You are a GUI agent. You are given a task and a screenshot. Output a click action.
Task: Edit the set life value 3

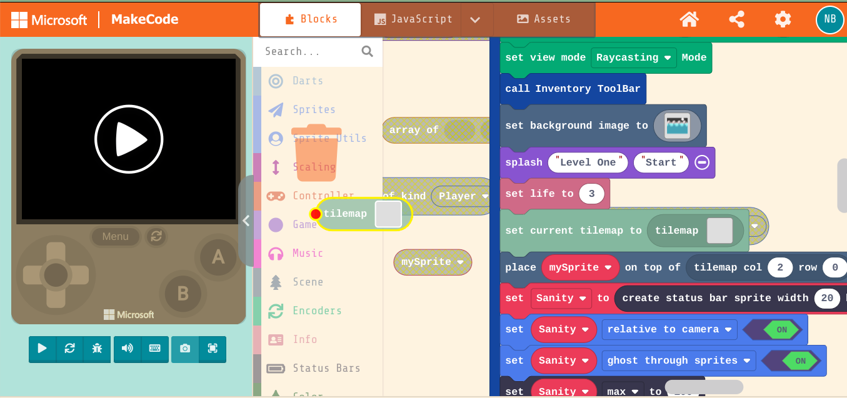point(591,194)
